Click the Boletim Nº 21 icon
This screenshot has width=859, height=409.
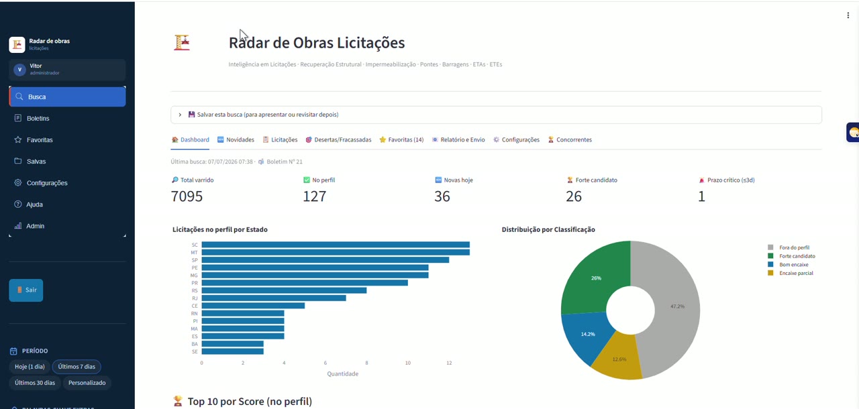(261, 162)
